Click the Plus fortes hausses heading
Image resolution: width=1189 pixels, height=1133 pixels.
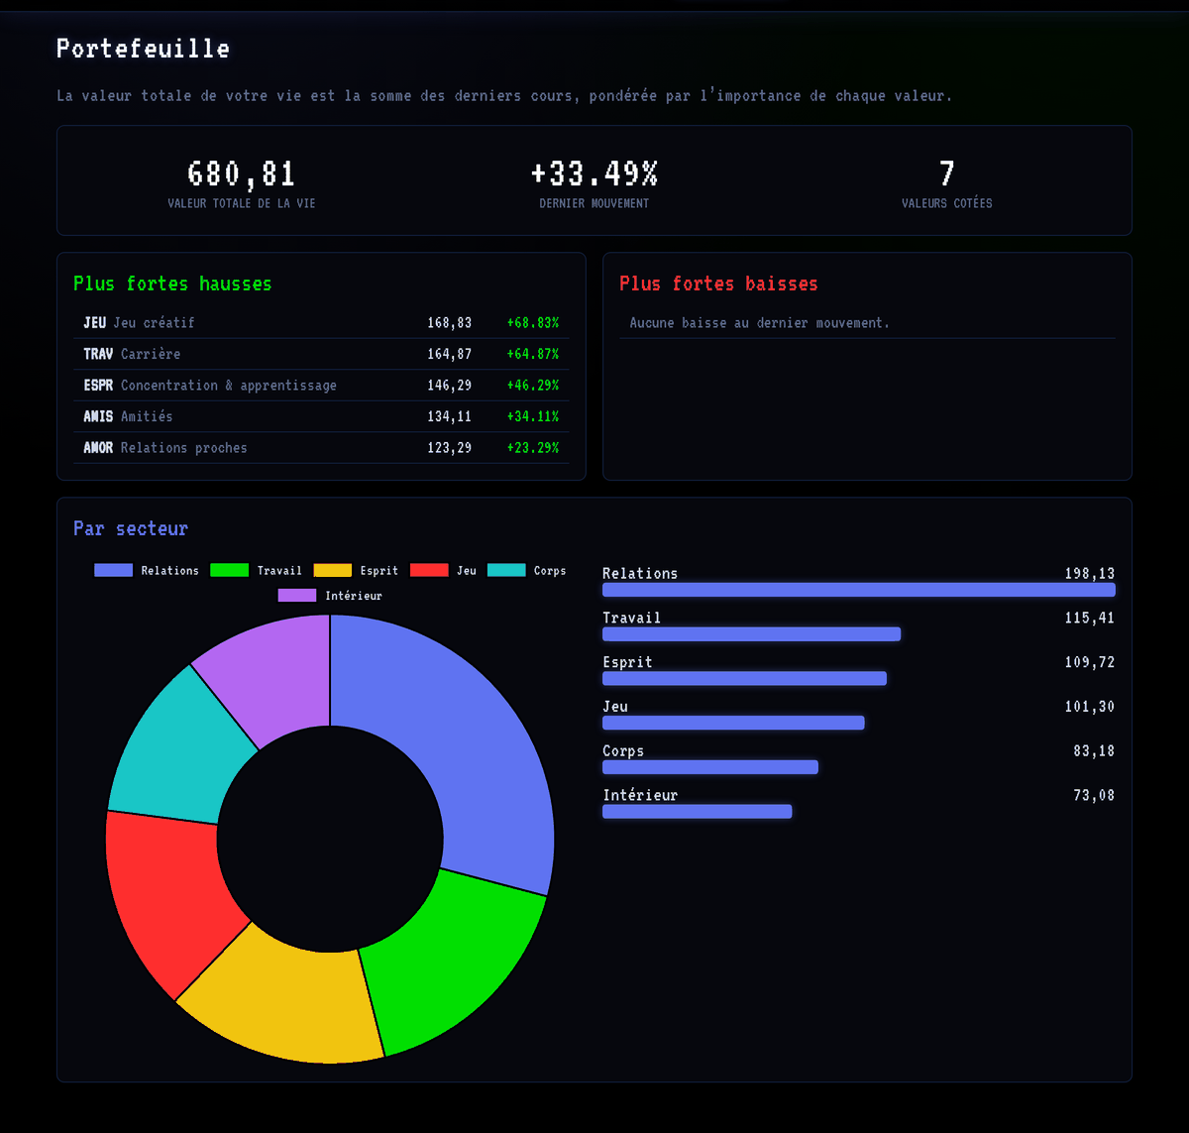172,283
